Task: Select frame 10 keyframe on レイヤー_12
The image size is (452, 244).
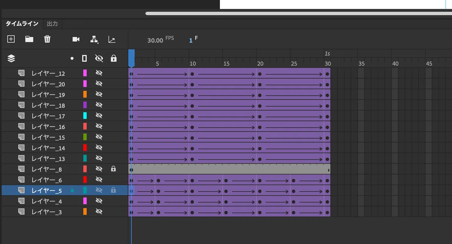Action: (x=192, y=74)
